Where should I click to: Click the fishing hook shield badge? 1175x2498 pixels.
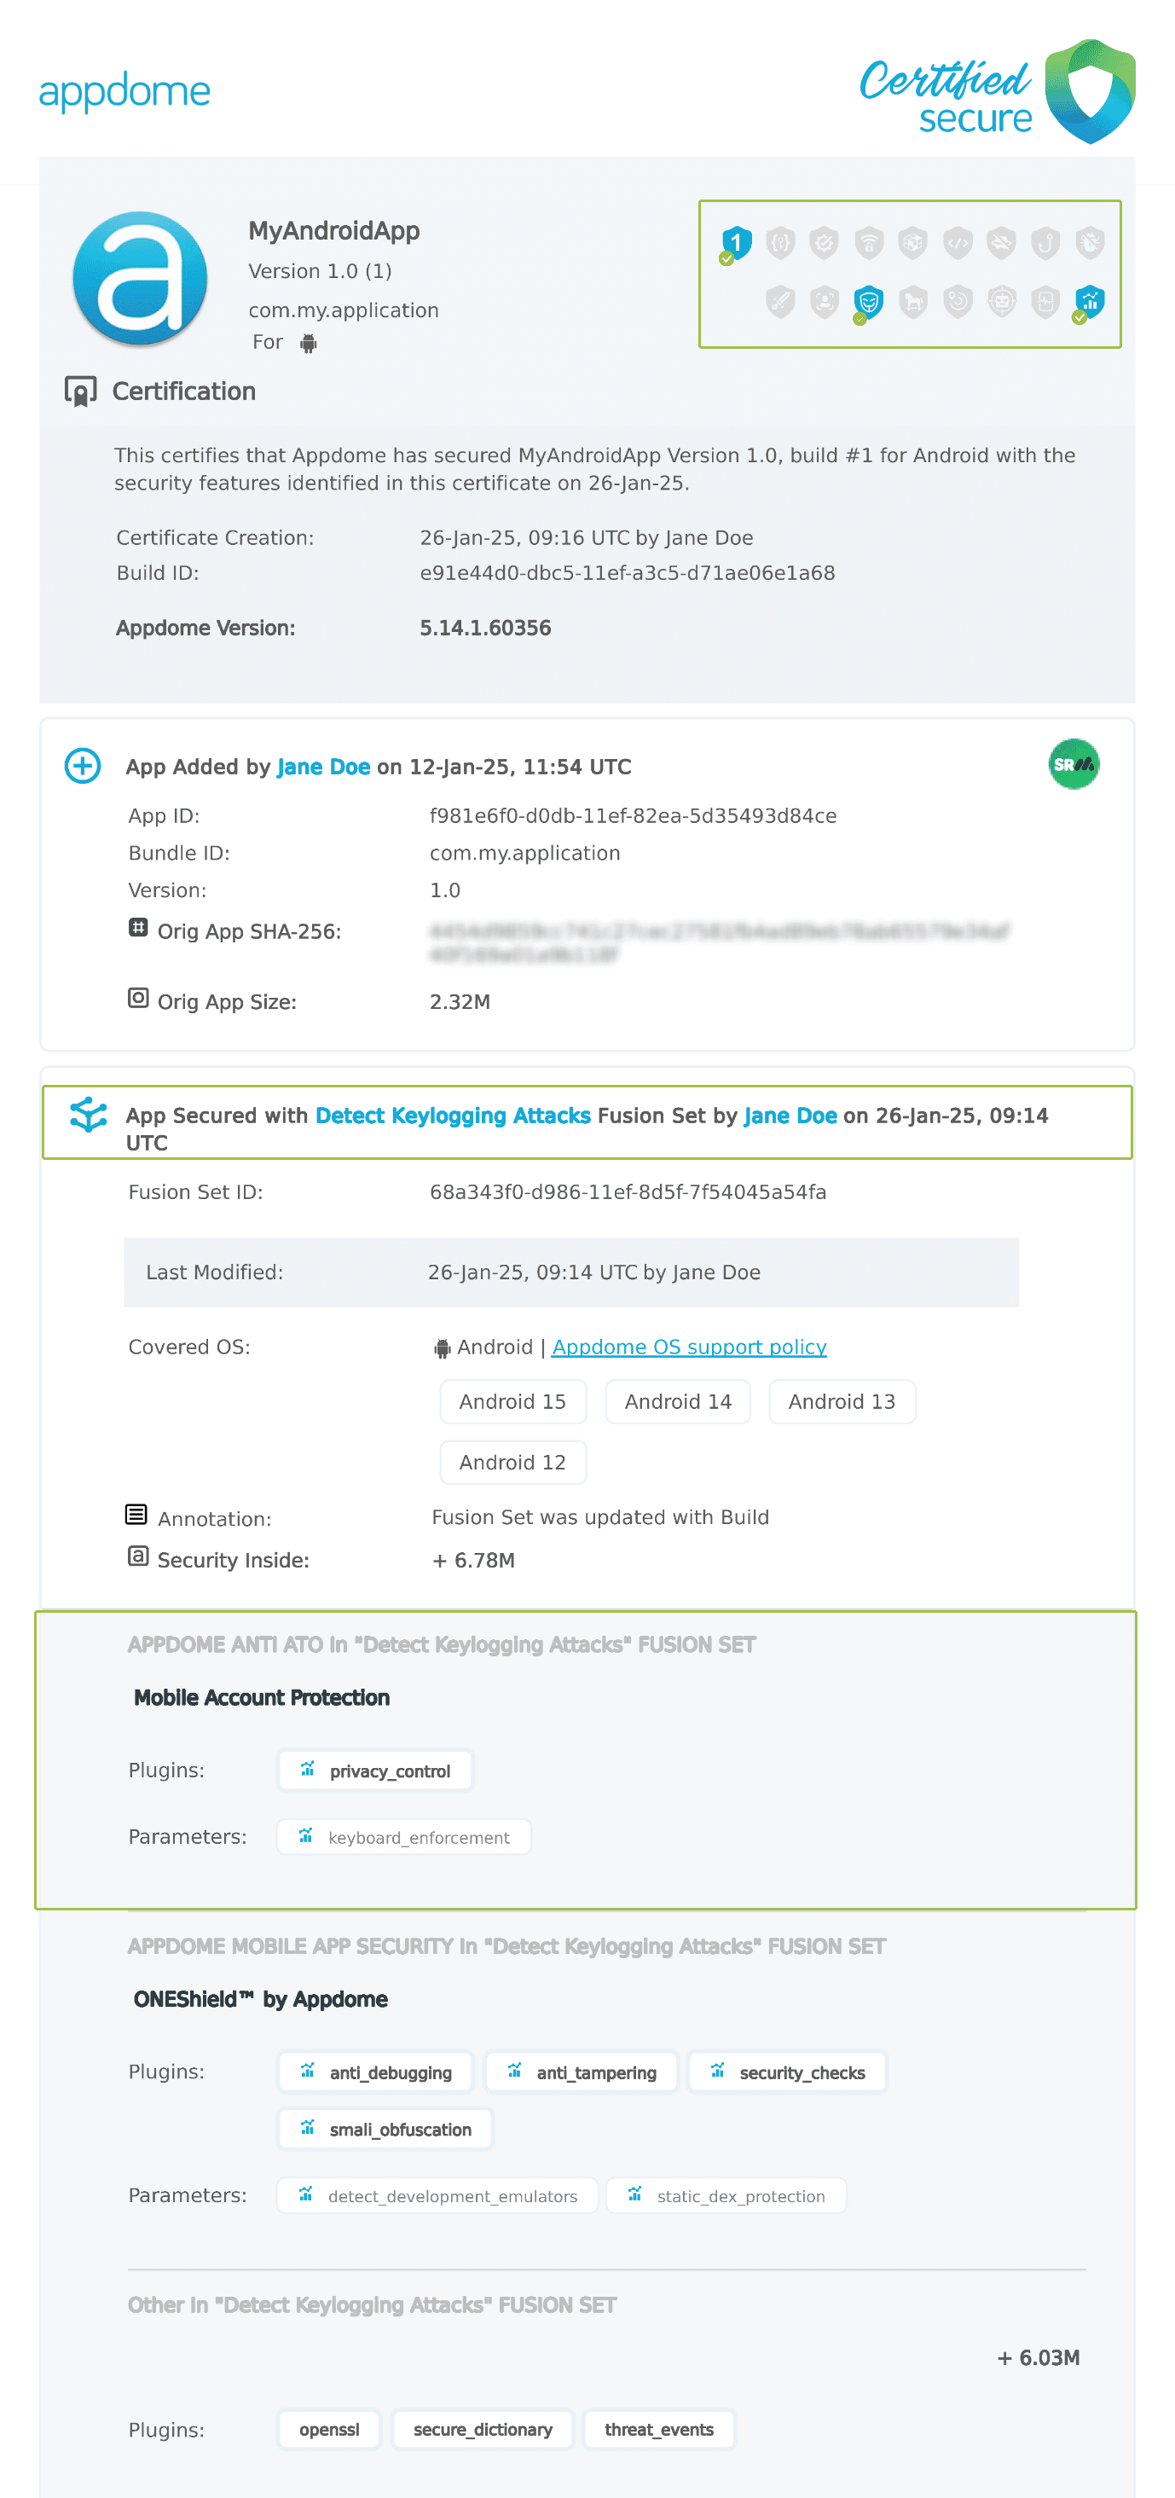[x=1045, y=242]
